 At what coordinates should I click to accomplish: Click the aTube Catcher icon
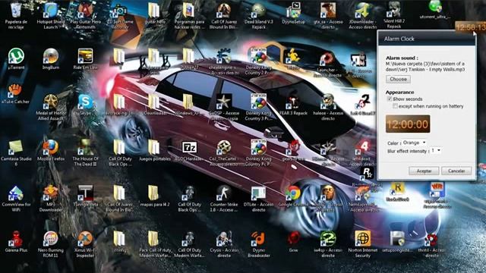(15, 90)
